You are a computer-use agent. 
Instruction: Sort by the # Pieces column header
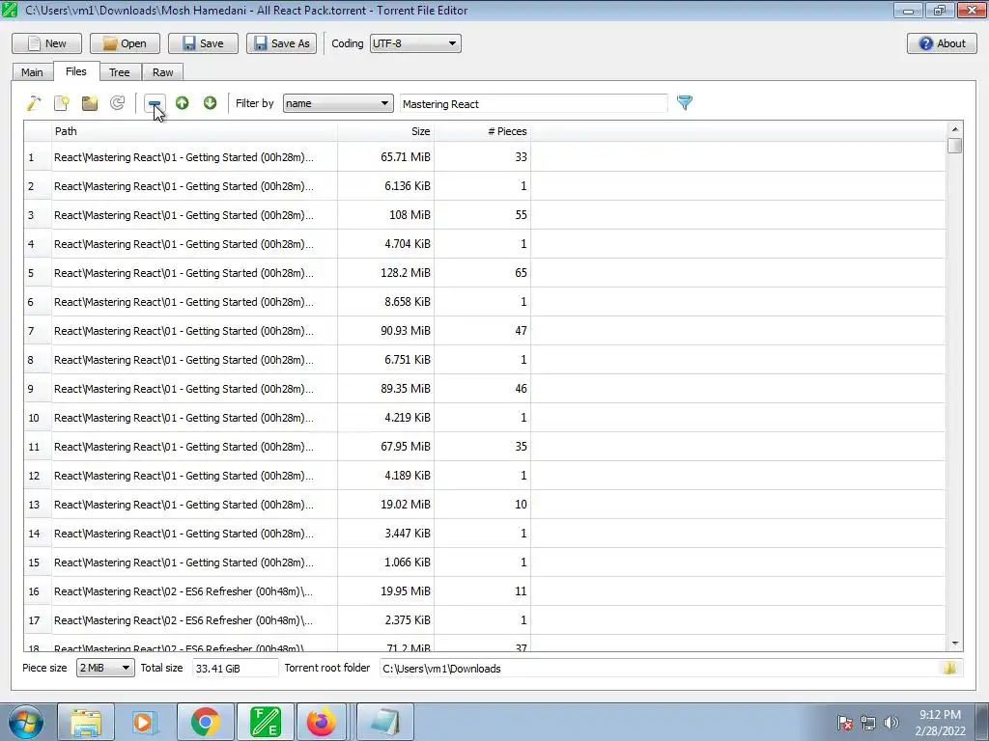[483, 131]
